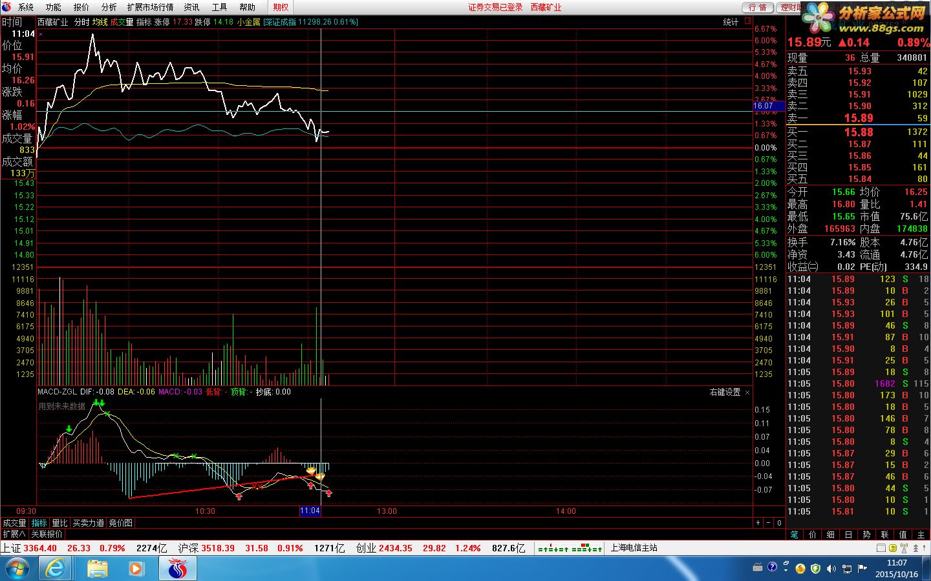Screen dimensions: 931x581
Task: Click the green-red market breadth indicator
Action: click(570, 549)
